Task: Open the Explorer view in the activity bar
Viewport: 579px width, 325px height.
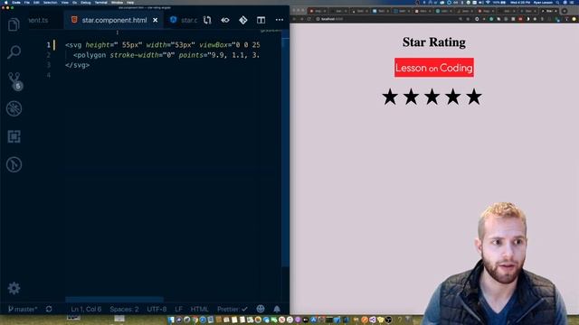Action: coord(14,24)
